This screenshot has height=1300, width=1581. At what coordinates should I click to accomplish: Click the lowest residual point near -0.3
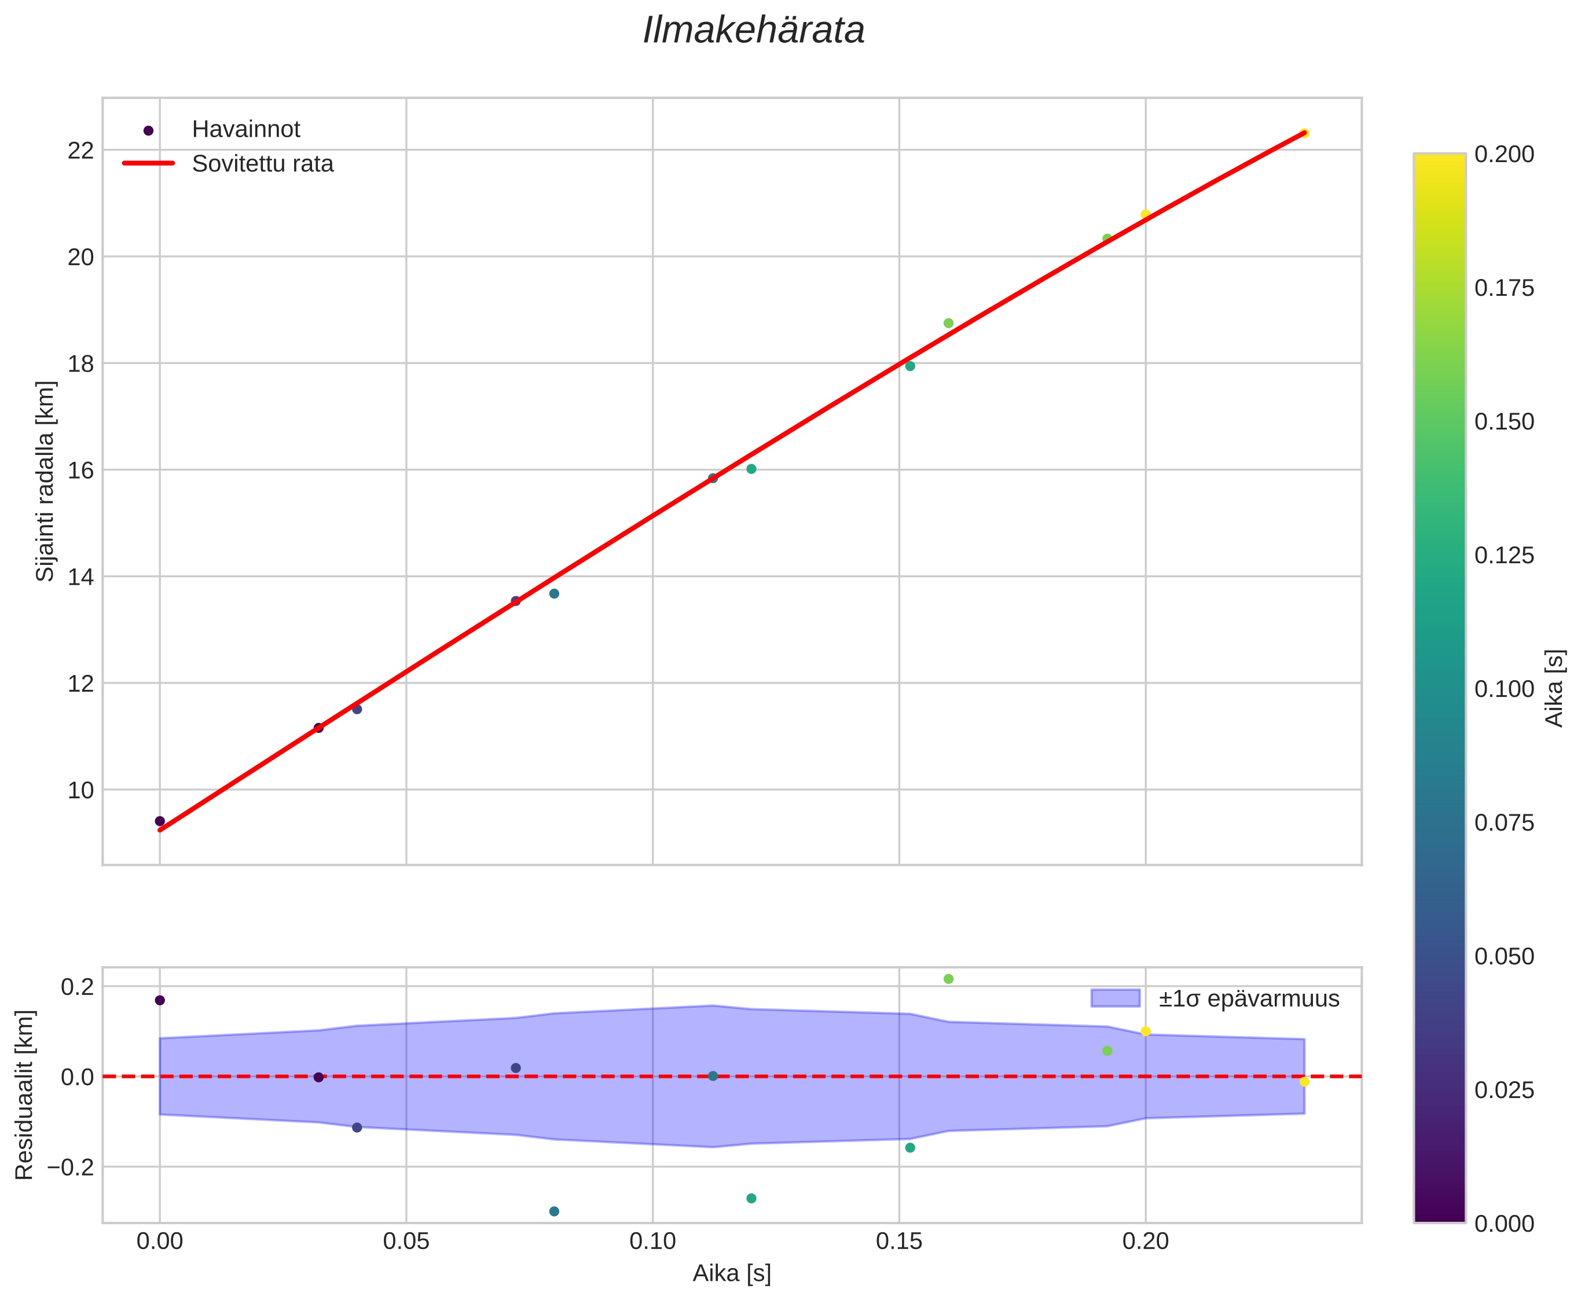tap(554, 1211)
